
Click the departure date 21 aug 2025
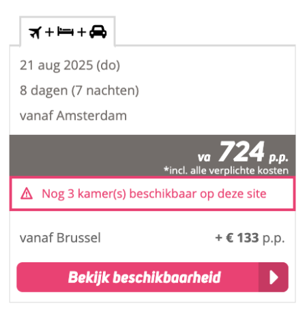[70, 65]
